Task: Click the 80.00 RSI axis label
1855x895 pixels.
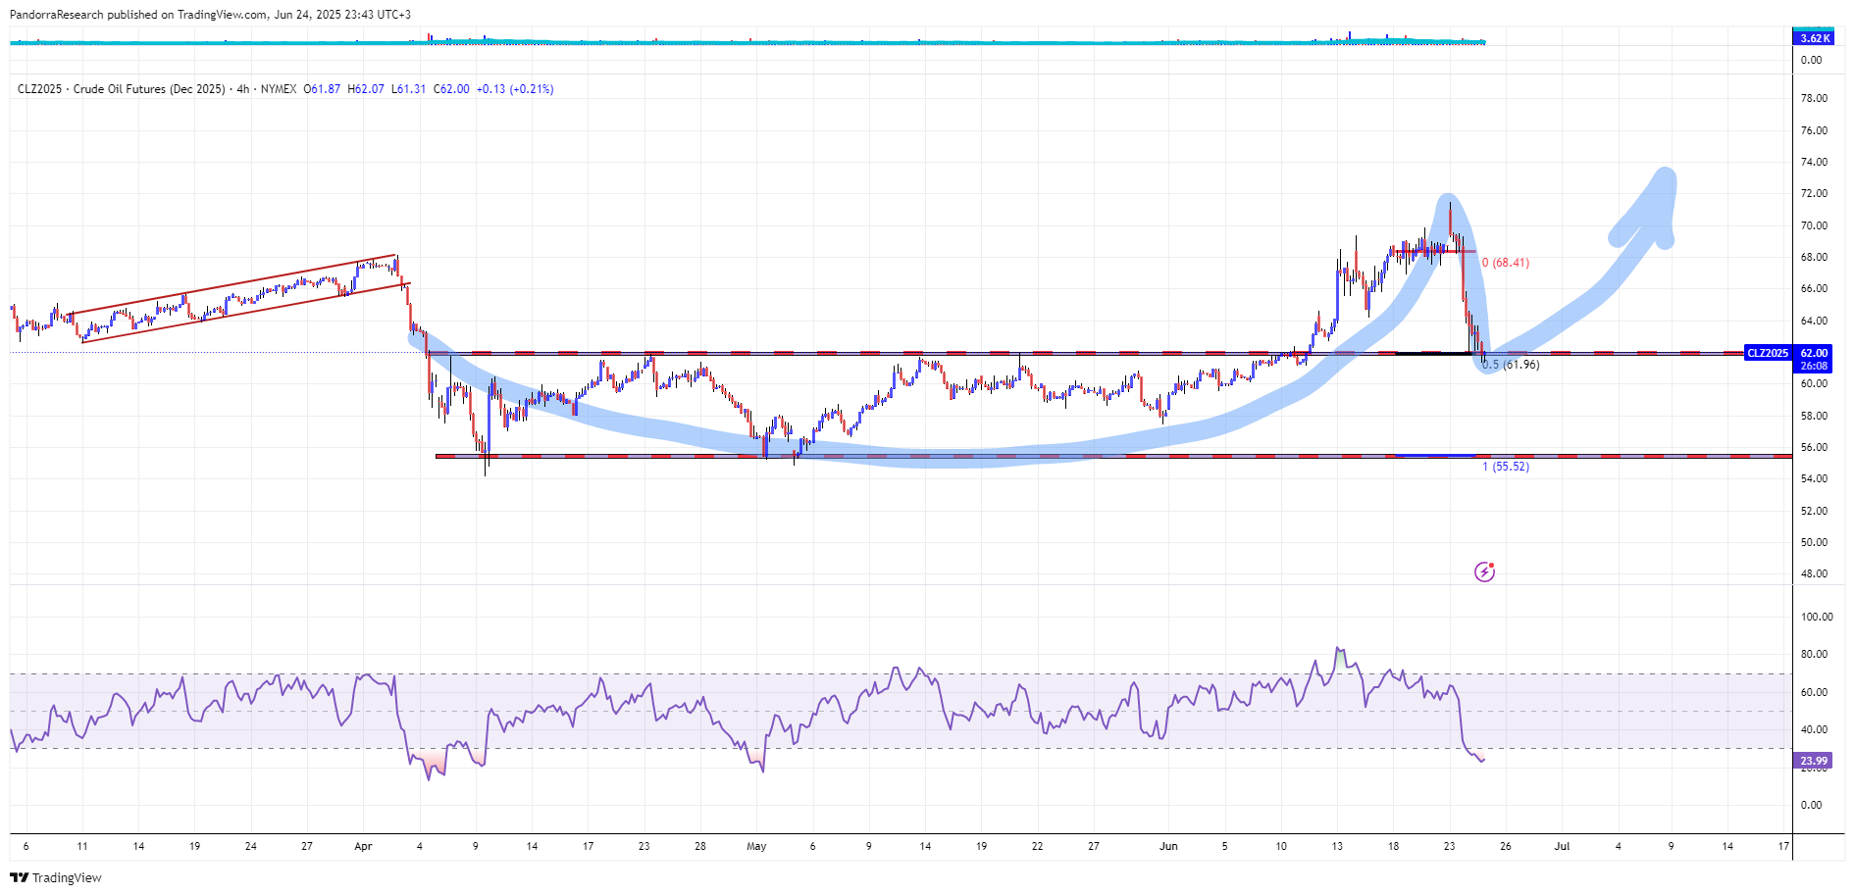Action: click(1814, 654)
